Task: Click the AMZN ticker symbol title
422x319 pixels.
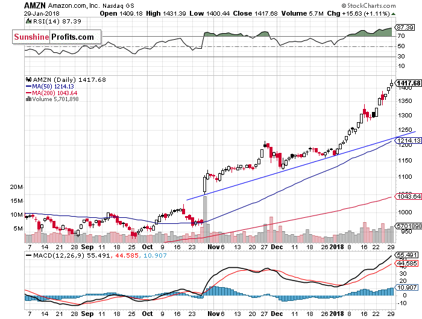Action: [x=35, y=5]
